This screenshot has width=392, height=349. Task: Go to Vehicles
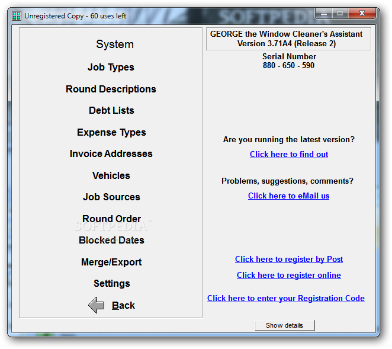coord(111,175)
